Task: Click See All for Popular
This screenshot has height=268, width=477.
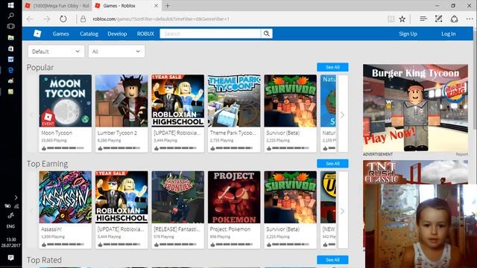Action: click(332, 67)
